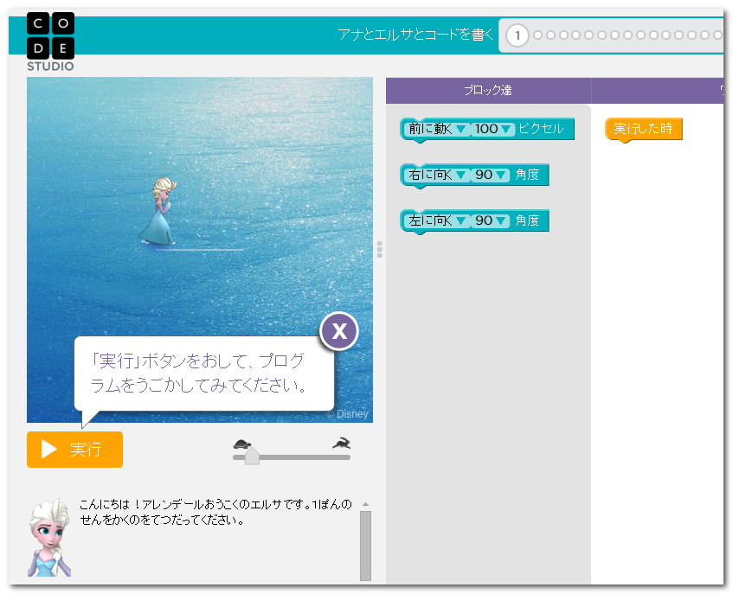Dismiss the instruction speech bubble

(x=338, y=331)
